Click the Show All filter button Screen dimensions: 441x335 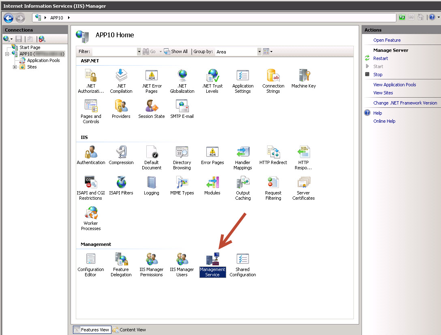pyautogui.click(x=176, y=52)
